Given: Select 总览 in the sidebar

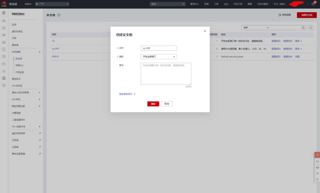Looking at the screenshot, I should tap(14, 25).
